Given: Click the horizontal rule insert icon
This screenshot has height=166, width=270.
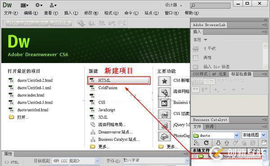Looking at the screenshot, I should [196, 49].
